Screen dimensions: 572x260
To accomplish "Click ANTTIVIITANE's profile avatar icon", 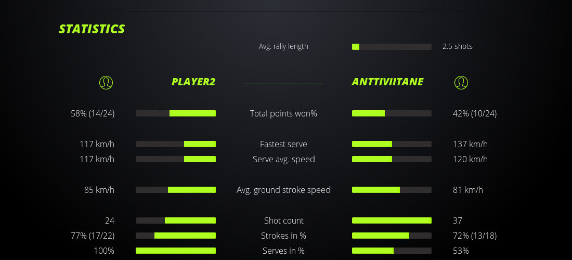I will click(x=461, y=82).
